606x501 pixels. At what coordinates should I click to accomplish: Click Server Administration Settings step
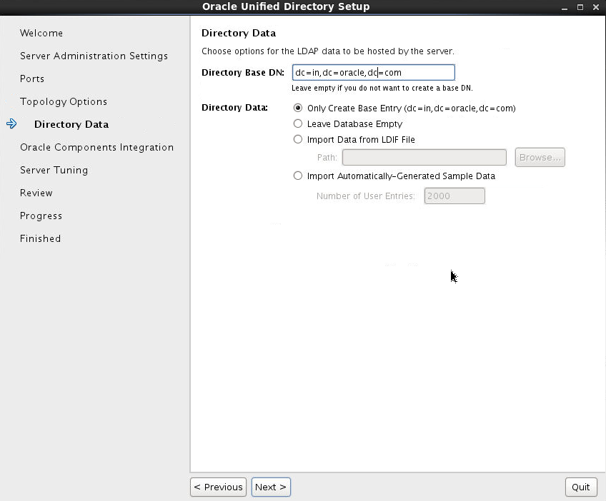point(94,56)
